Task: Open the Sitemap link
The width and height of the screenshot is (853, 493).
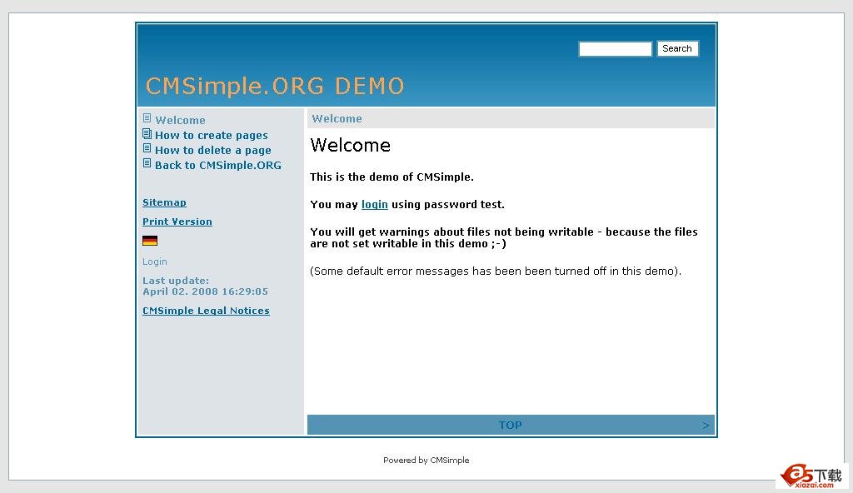Action: point(164,202)
